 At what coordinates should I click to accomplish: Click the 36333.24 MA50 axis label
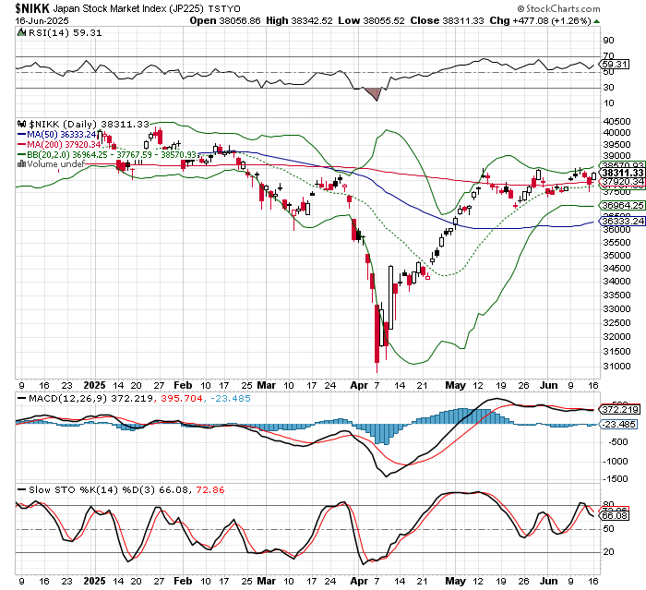click(623, 221)
